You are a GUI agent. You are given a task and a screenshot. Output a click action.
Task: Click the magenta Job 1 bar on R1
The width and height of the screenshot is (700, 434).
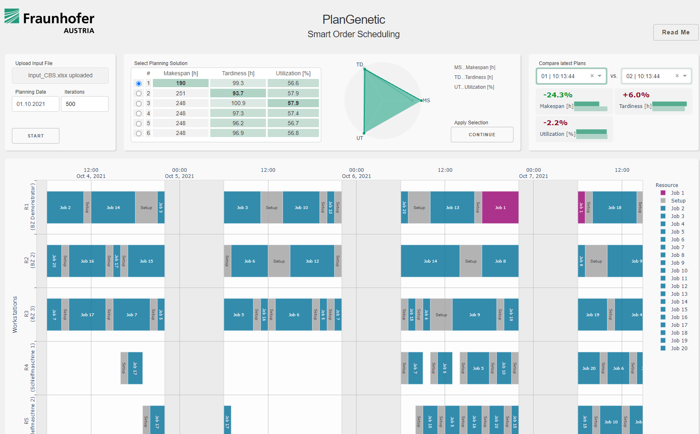coord(500,207)
